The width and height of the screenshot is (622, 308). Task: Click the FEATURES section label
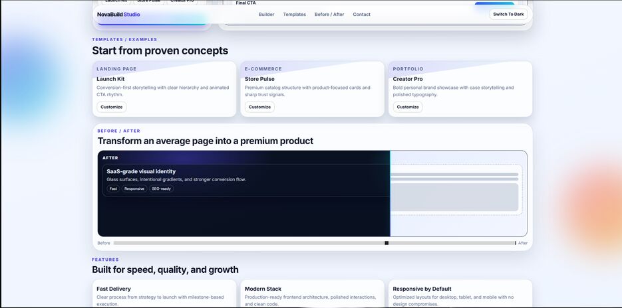pyautogui.click(x=106, y=260)
